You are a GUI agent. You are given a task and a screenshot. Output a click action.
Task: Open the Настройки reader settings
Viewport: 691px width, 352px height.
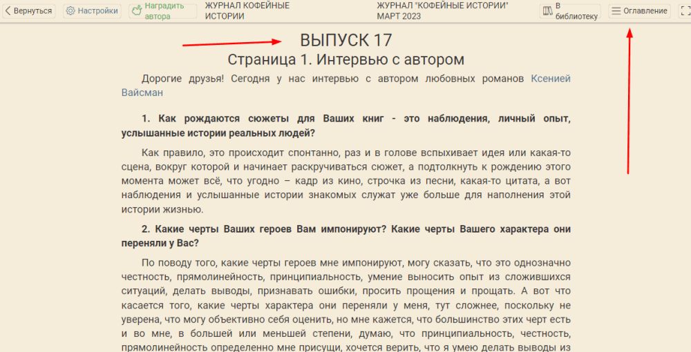92,11
